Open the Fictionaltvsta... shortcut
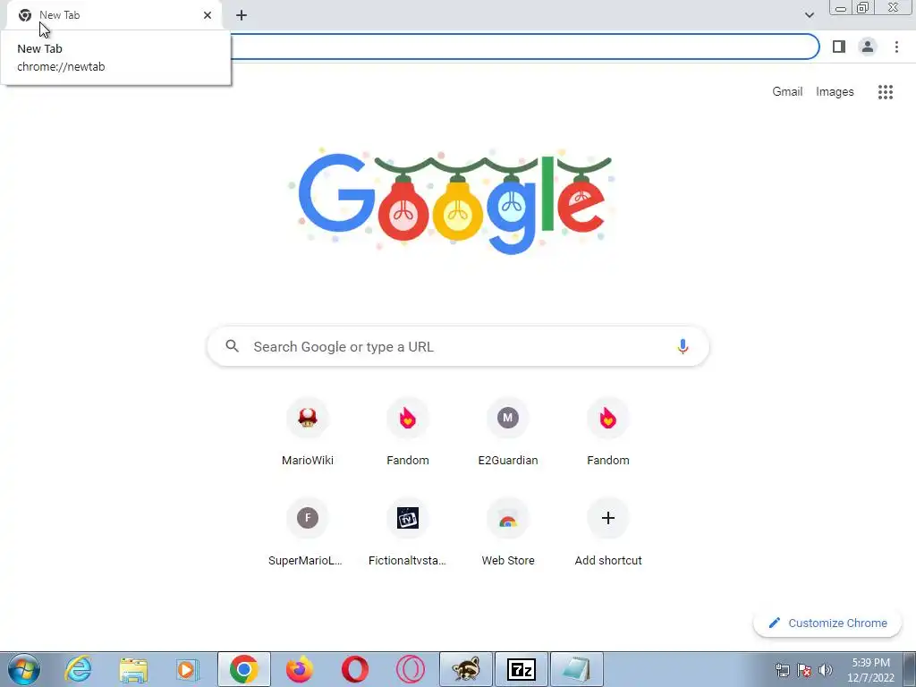 coord(407,531)
